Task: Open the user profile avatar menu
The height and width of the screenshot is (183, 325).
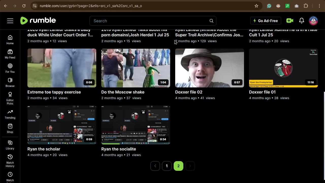Action: pos(313,21)
